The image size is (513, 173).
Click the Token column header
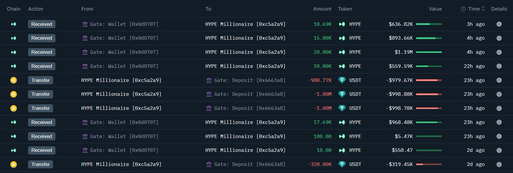[345, 9]
